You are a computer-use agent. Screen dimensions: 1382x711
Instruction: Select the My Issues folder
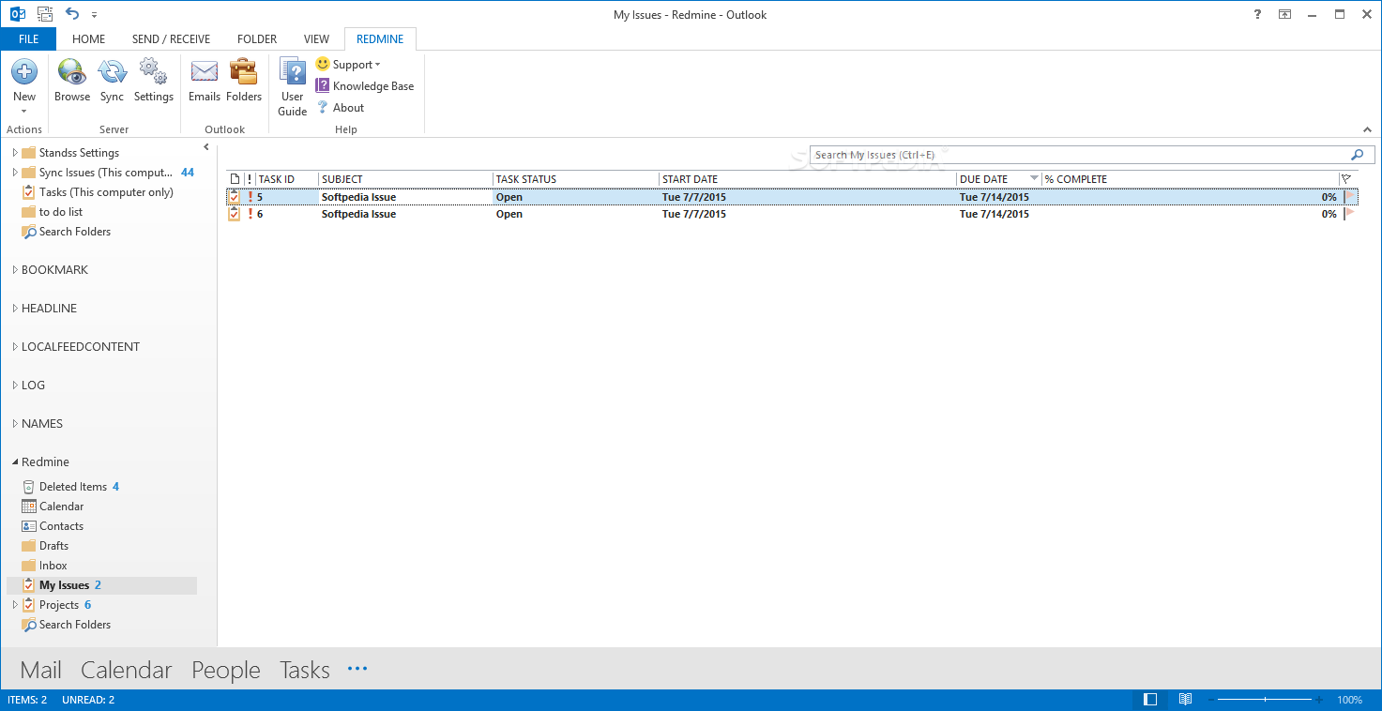click(101, 585)
